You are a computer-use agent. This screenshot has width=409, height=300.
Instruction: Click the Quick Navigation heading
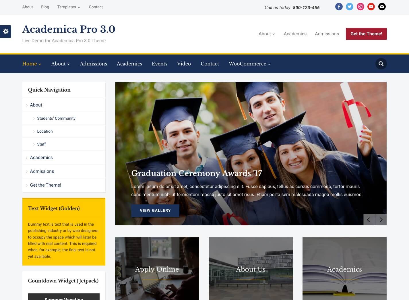pos(49,90)
